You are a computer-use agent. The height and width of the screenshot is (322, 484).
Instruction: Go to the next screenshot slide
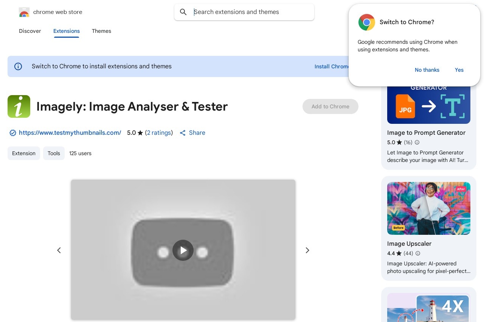point(307,250)
